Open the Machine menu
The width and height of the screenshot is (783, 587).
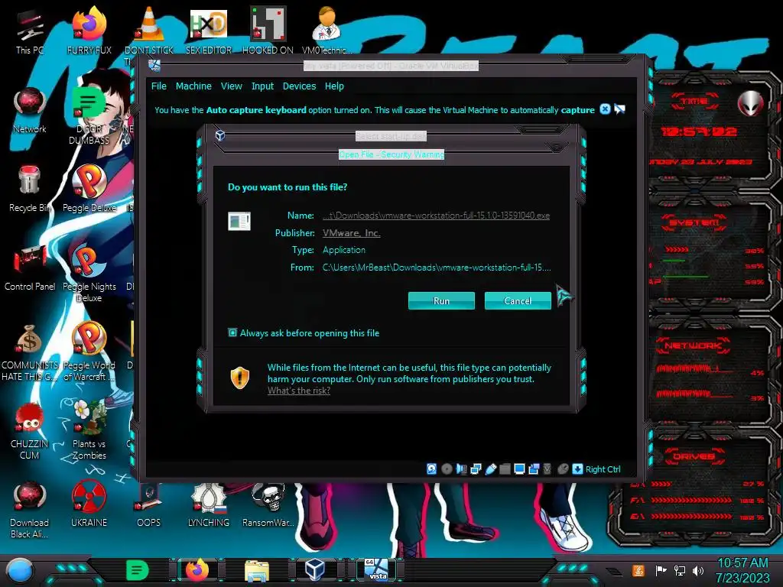(193, 86)
